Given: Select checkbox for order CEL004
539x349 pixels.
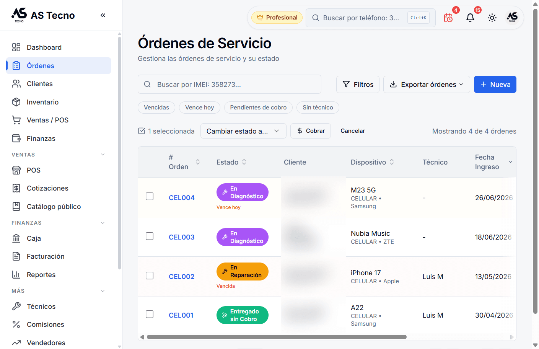Looking at the screenshot, I should (x=150, y=196).
